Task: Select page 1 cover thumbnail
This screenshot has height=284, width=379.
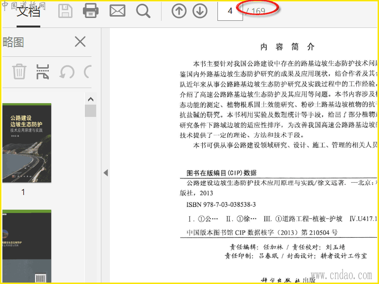Action: [x=27, y=143]
